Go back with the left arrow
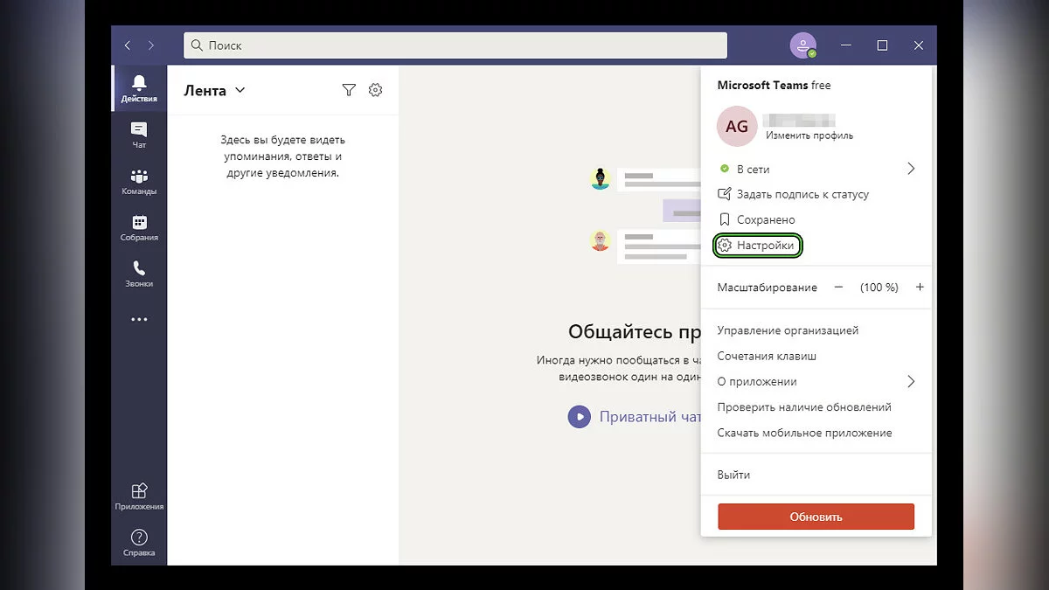Screen dimensions: 1049x590 click(x=128, y=45)
